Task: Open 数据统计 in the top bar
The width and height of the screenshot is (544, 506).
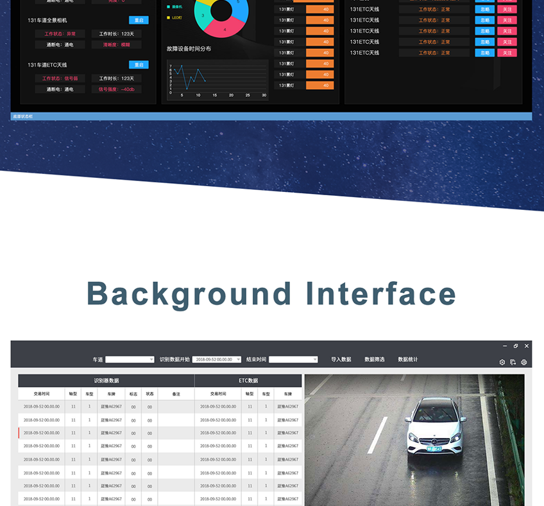Action: click(408, 360)
